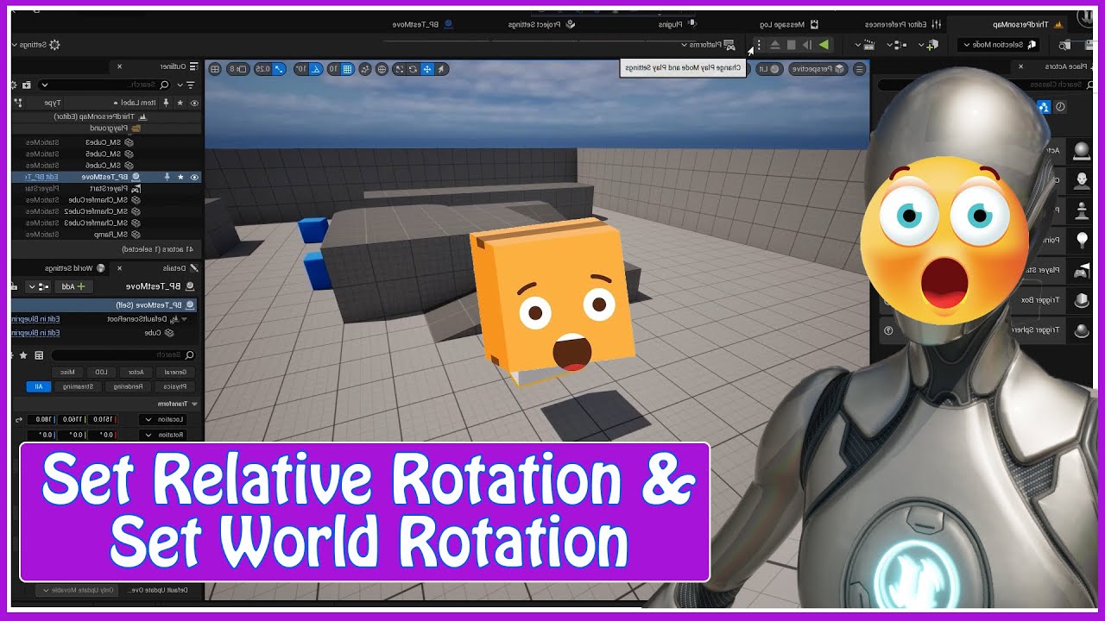
Task: Open the Lit view mode dropdown
Action: coord(768,69)
